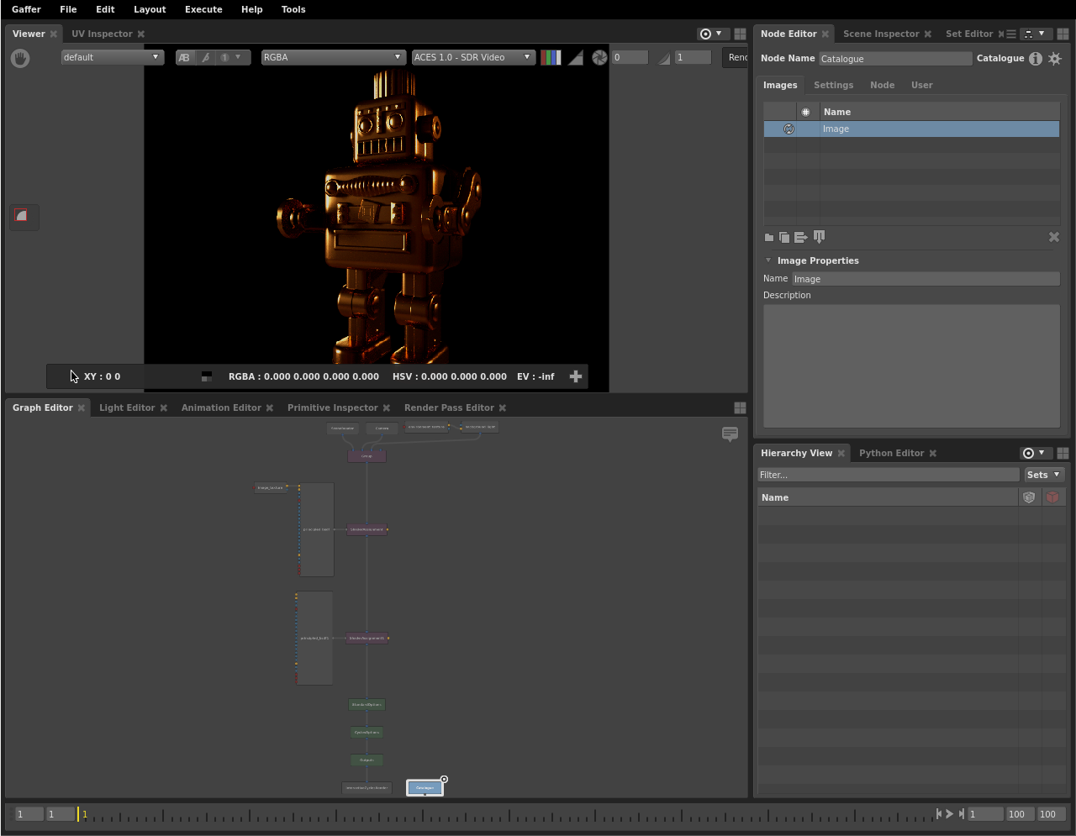Click the RGB channel color swatch in Viewer
This screenshot has height=836, width=1076.
[x=551, y=57]
